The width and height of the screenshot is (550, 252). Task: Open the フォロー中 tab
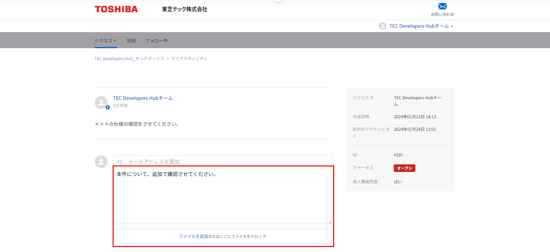[x=156, y=41]
